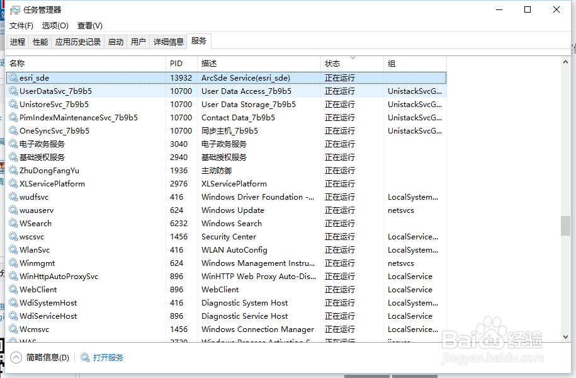
Task: Click the WebClient service gear icon
Action: pos(11,289)
